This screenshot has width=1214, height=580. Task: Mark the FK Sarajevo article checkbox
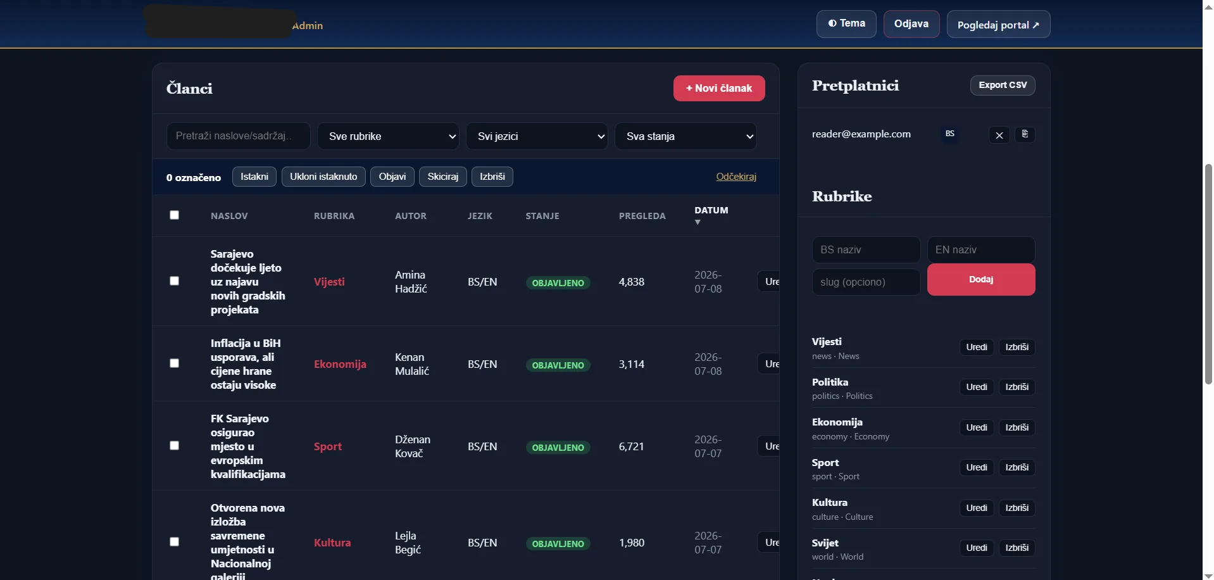coord(175,446)
